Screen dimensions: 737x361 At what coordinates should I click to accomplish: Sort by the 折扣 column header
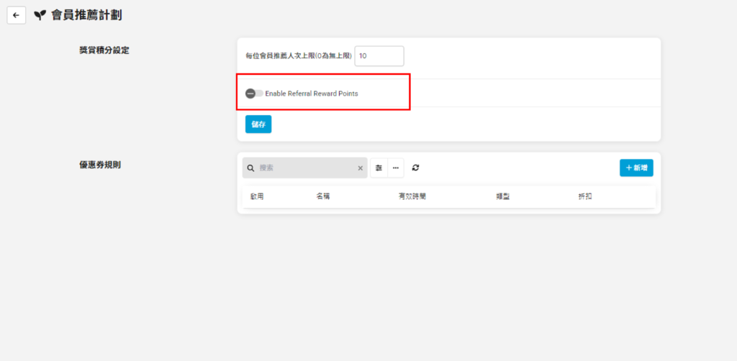(585, 196)
